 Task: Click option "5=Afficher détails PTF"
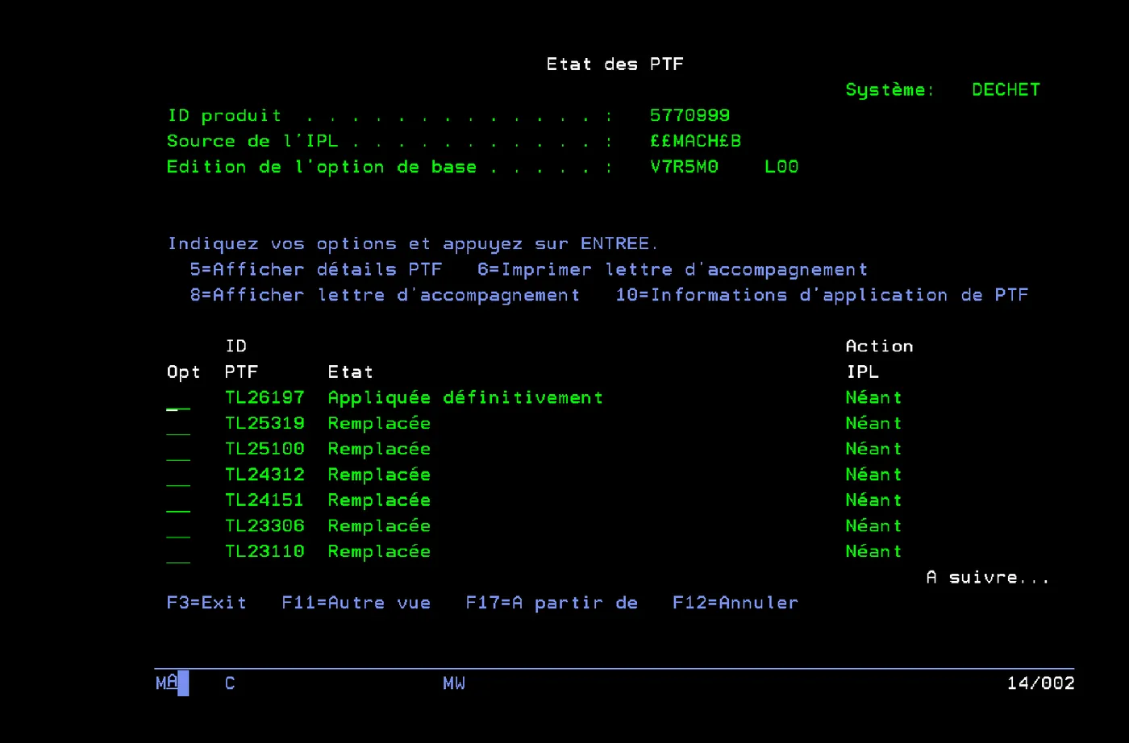(x=316, y=269)
